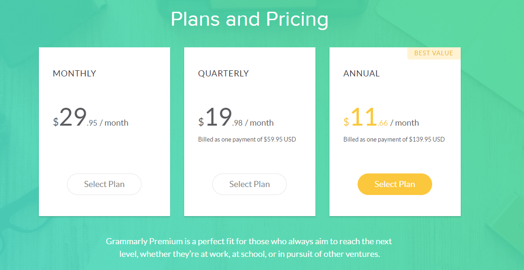
Task: Select the Monthly plan button
Action: point(104,184)
